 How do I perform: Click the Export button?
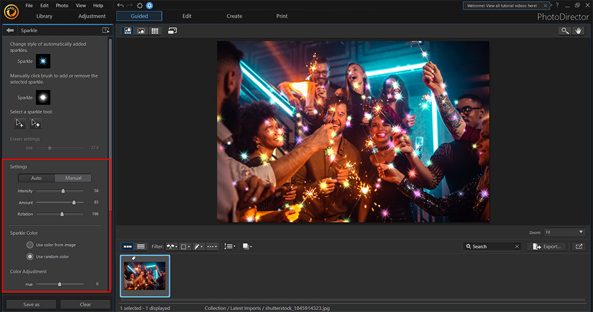click(547, 246)
